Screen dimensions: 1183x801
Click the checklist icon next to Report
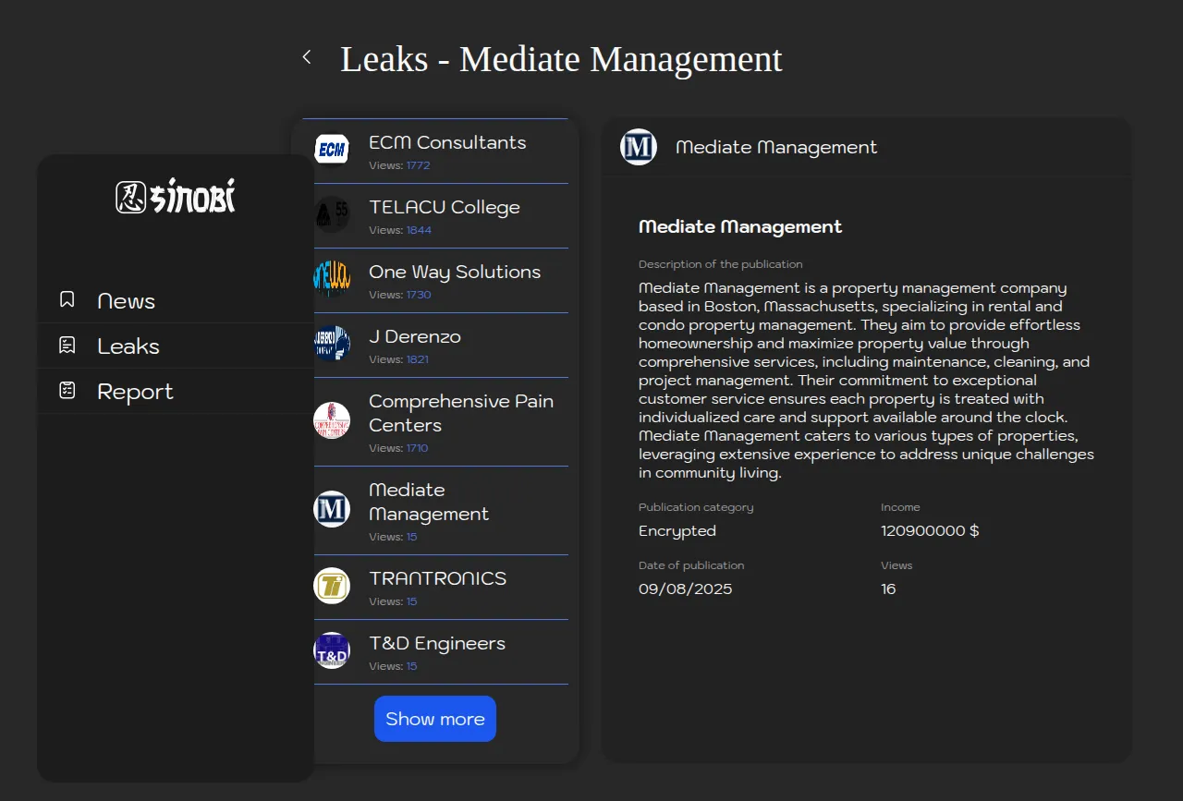(x=67, y=391)
